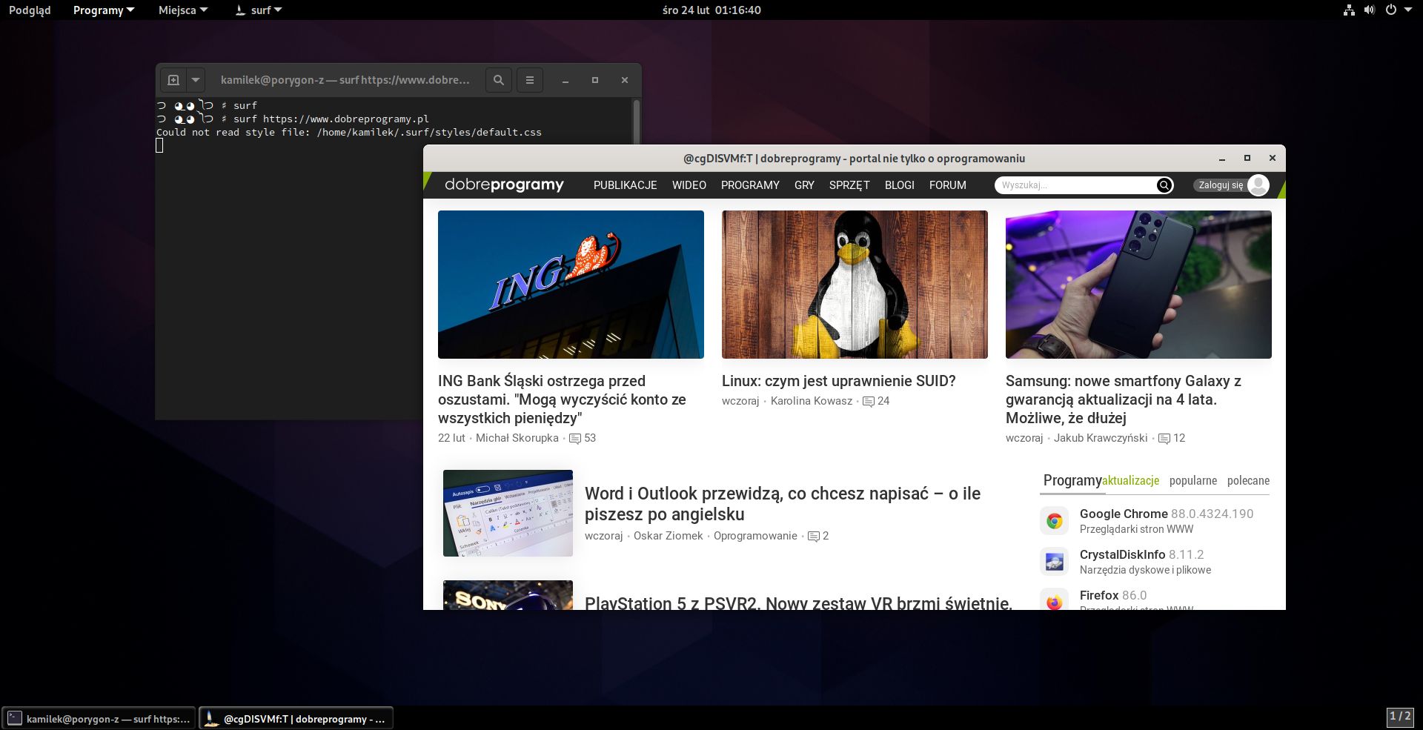Click the CrystalDiskInfo program icon
This screenshot has height=730, width=1423.
[x=1054, y=562]
